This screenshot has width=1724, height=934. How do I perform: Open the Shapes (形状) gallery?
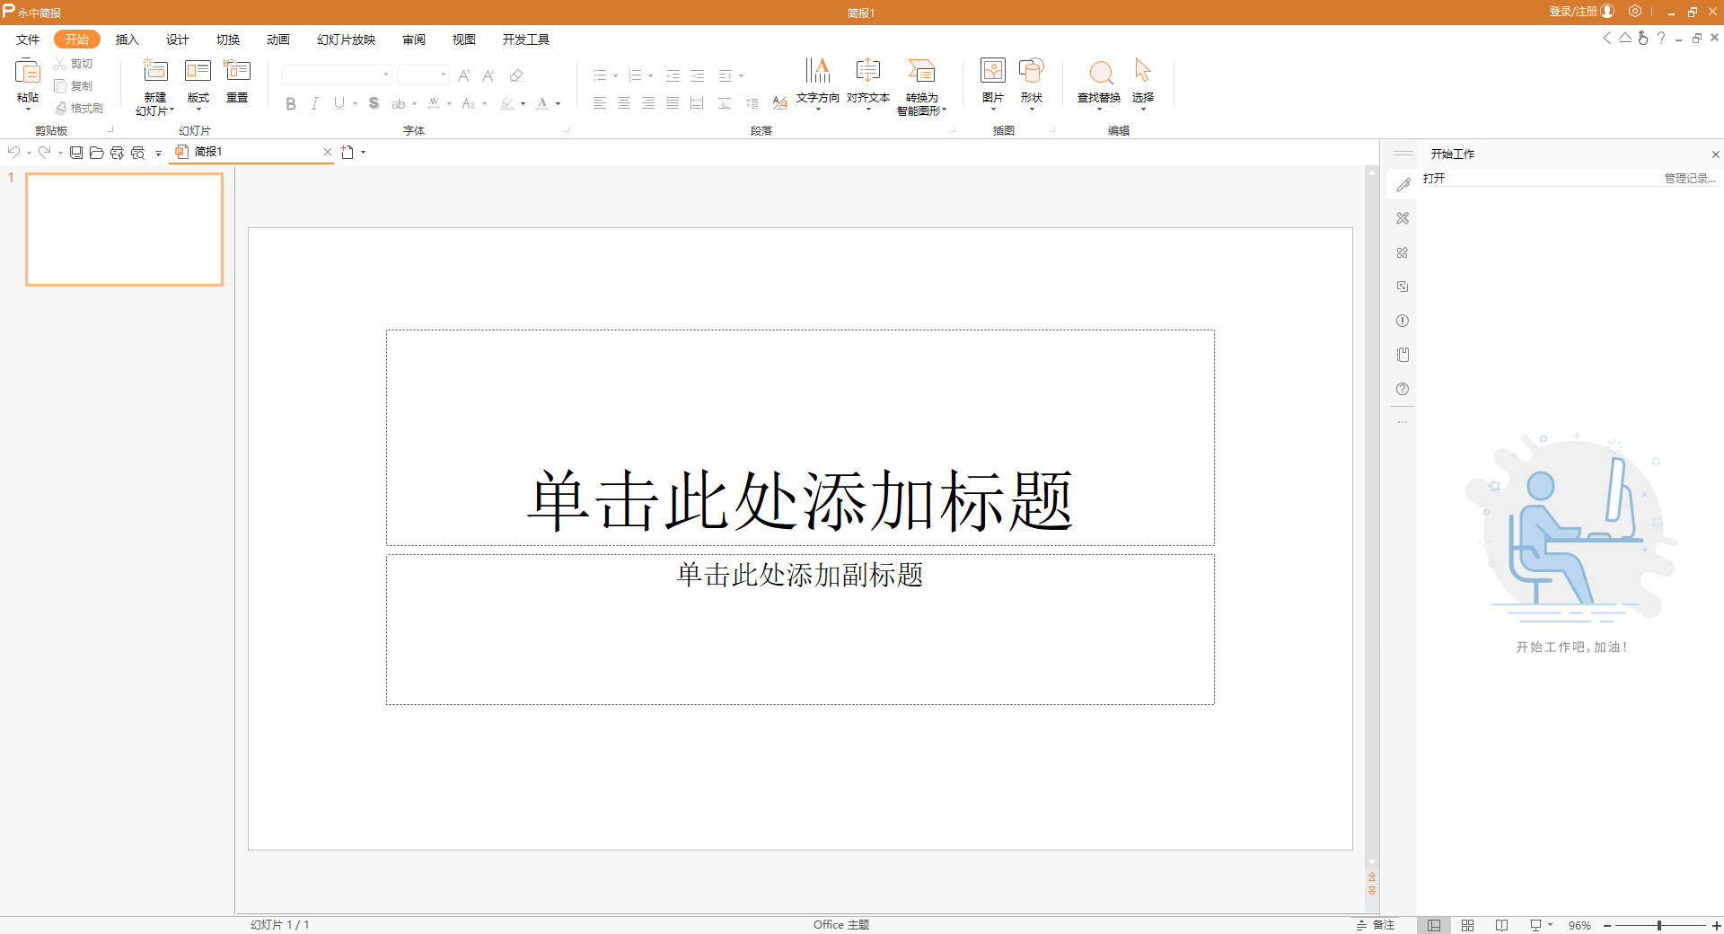pyautogui.click(x=1031, y=72)
